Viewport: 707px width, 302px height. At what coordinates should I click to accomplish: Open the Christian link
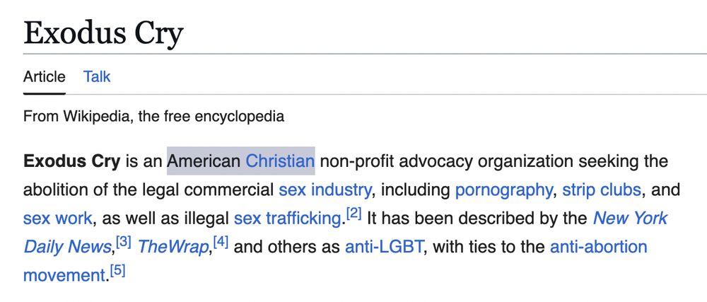279,161
